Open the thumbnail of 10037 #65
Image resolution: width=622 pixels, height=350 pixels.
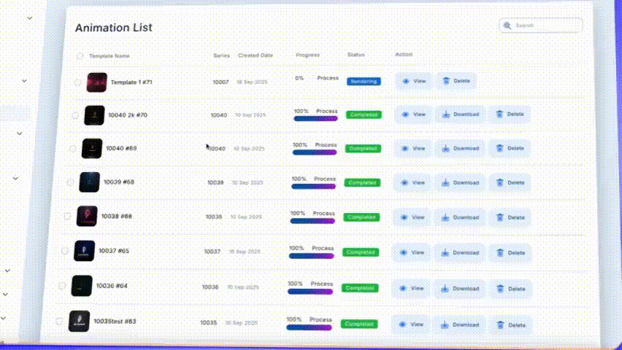(85, 251)
